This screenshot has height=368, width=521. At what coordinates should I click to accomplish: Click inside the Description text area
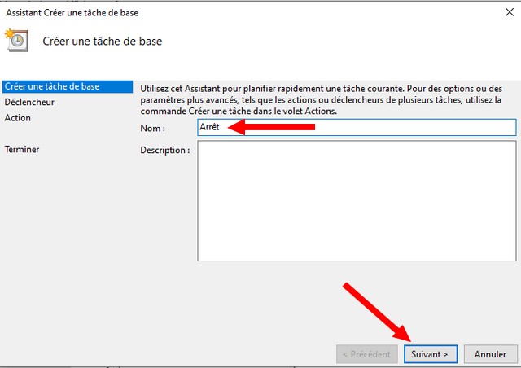coord(356,200)
